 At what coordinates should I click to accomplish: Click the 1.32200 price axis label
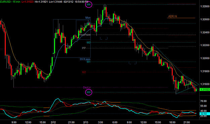click(x=205, y=45)
